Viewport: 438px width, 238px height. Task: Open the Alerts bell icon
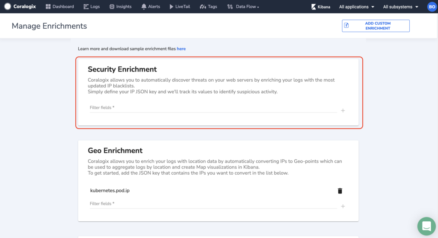coord(144,6)
